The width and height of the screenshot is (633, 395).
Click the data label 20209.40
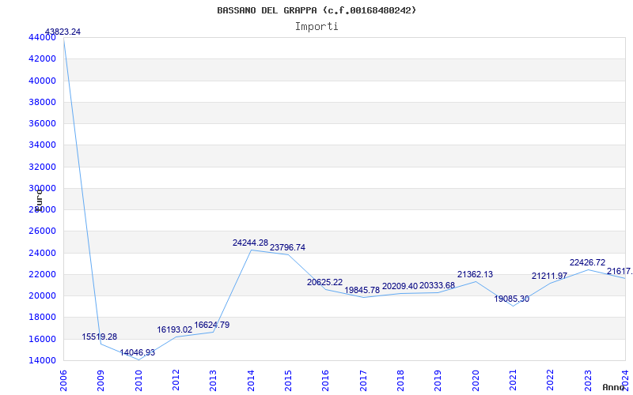click(x=400, y=286)
